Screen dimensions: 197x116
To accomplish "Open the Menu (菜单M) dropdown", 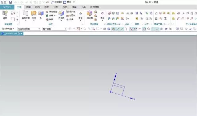I will [x=8, y=29].
